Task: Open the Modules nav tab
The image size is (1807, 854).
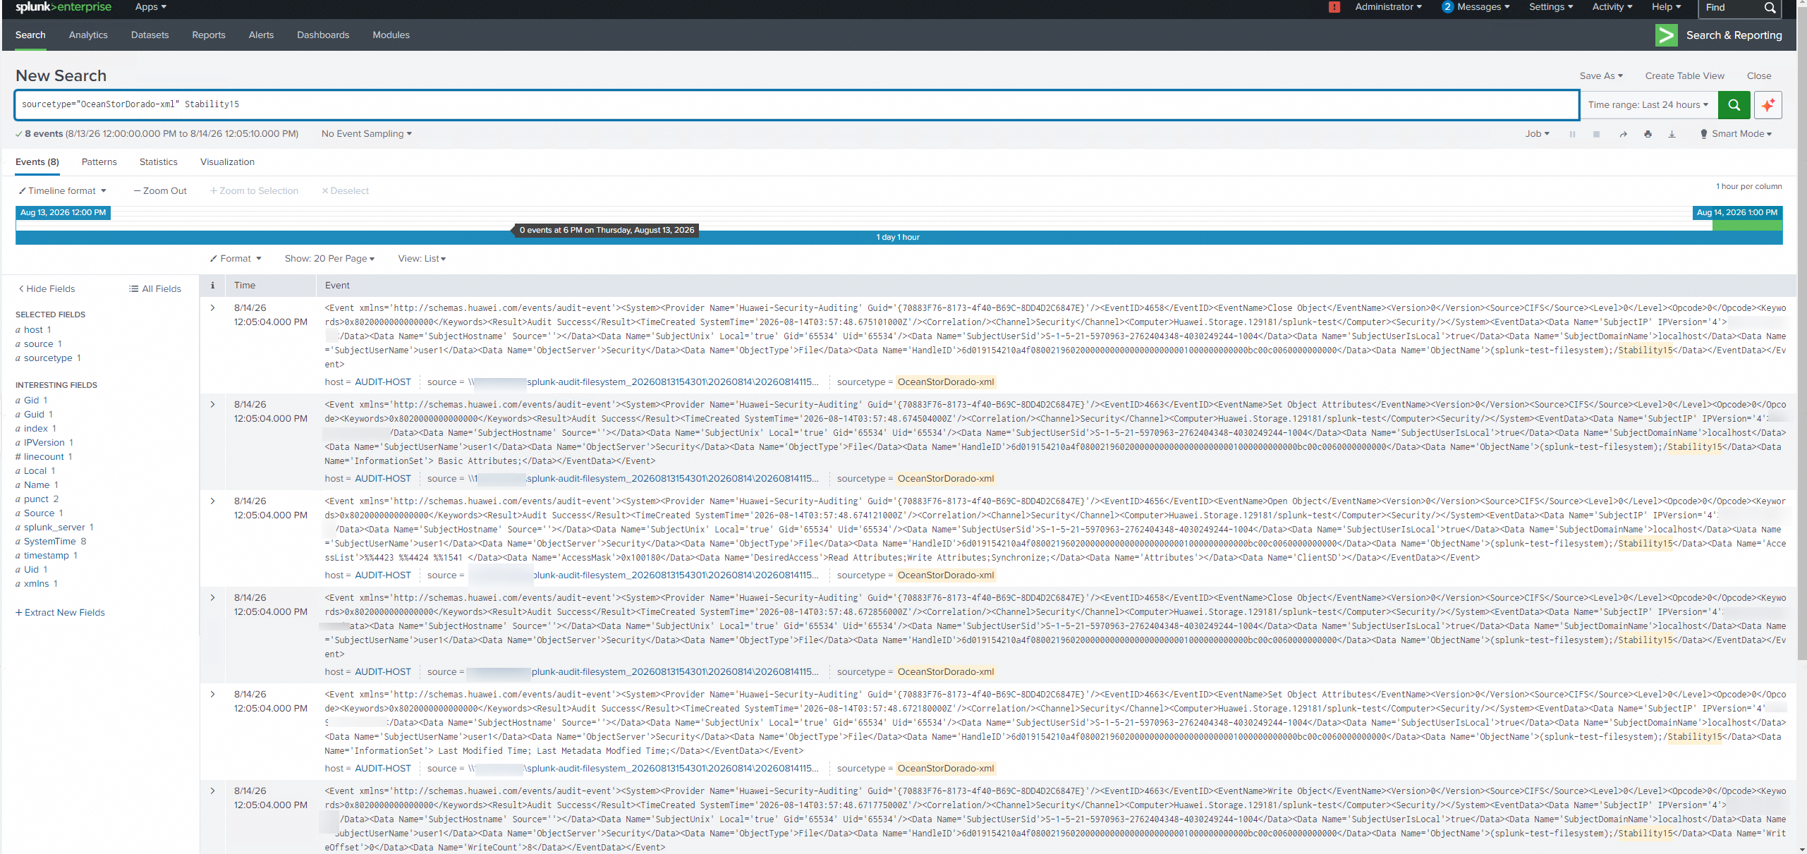Action: [x=391, y=35]
